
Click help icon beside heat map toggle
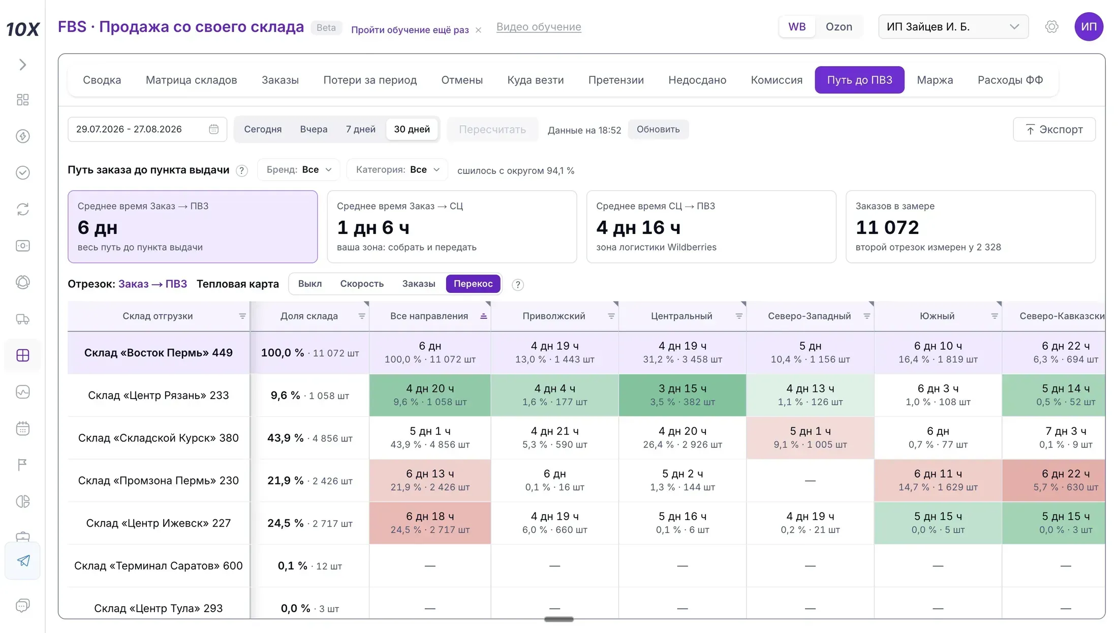[517, 285]
